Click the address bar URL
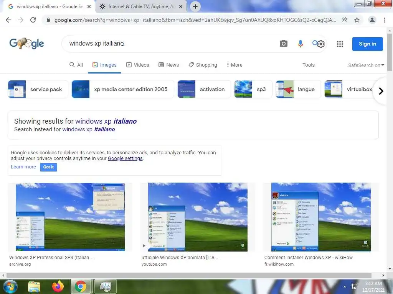This screenshot has width=393, height=294. [x=195, y=20]
